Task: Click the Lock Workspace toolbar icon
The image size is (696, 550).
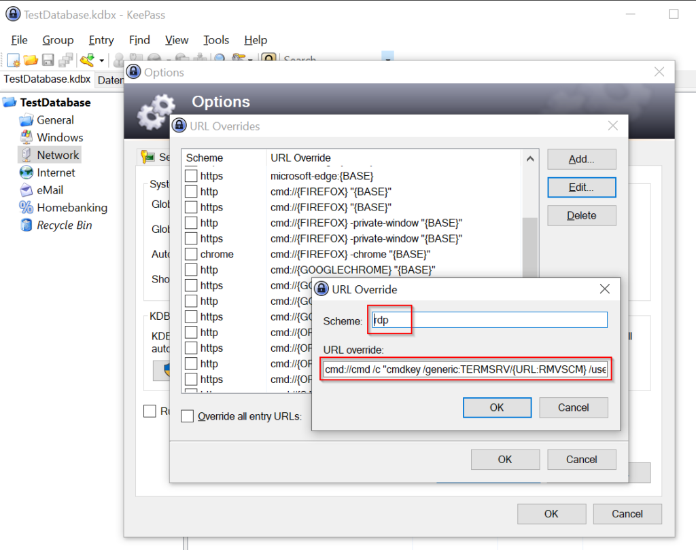Action: [x=269, y=57]
